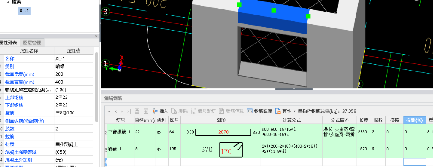Click 根数 column header
This screenshot has width=433, height=167.
pos(378,120)
